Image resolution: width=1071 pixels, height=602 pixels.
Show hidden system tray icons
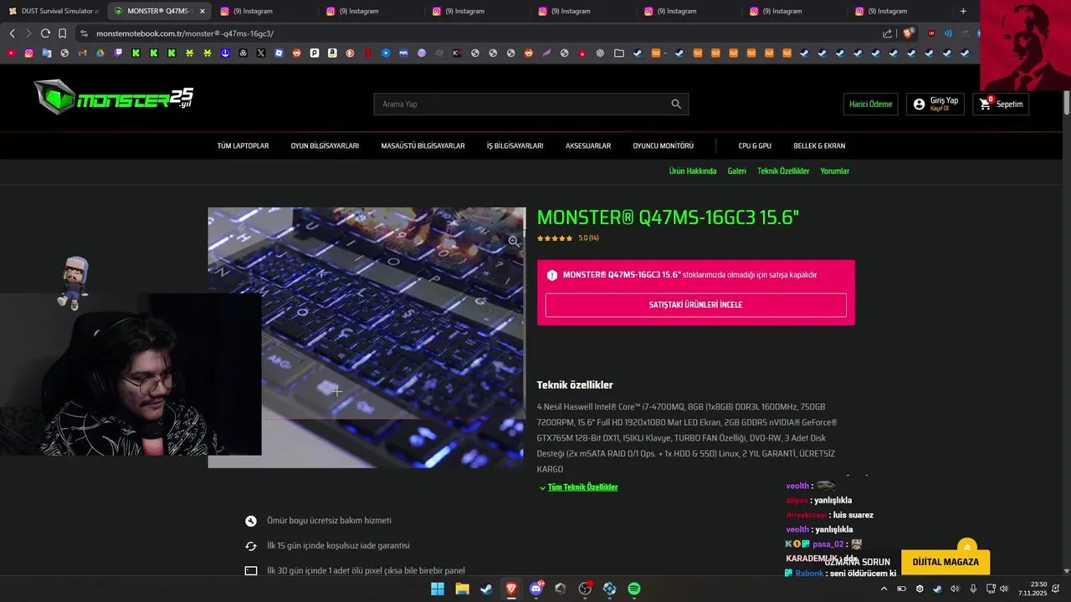pyautogui.click(x=884, y=589)
